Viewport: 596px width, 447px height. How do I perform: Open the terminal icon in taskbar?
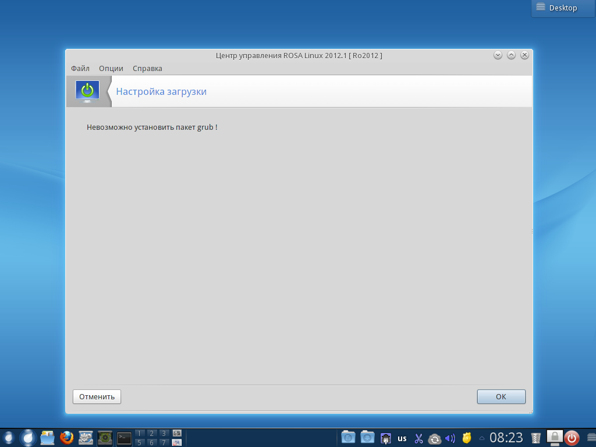[124, 438]
